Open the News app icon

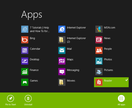tap(99, 40)
